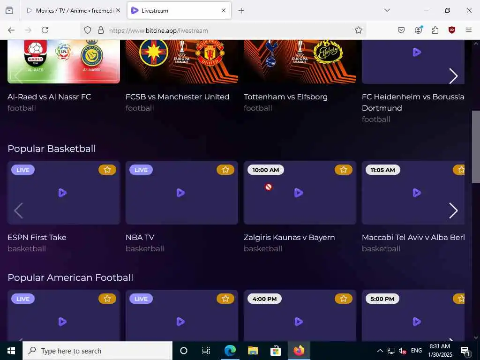
Task: Open Cortana from the taskbar
Action: point(183,351)
